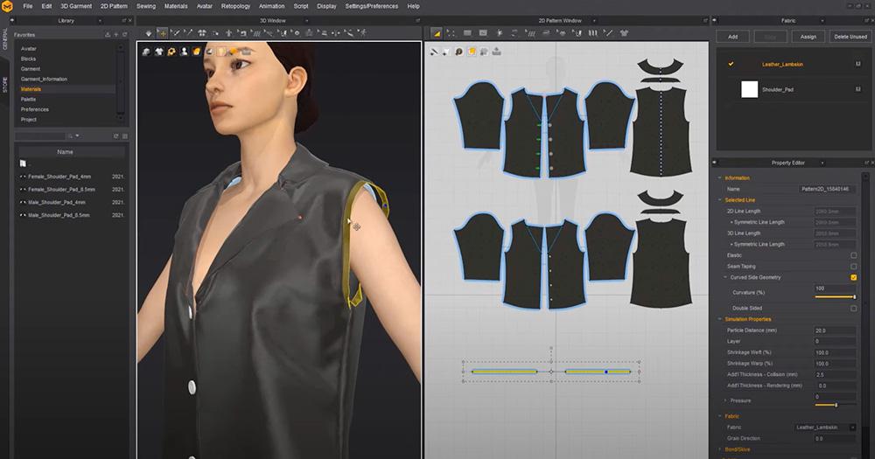Select the highlighted Edit Pattern tool in 2D toolbar
The height and width of the screenshot is (459, 875).
coord(436,33)
